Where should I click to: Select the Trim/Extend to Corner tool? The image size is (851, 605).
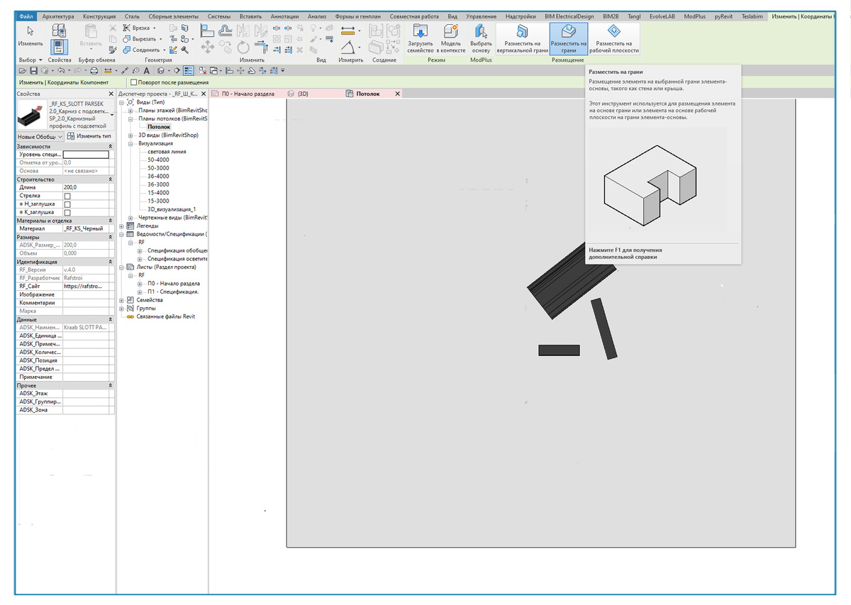(x=260, y=48)
